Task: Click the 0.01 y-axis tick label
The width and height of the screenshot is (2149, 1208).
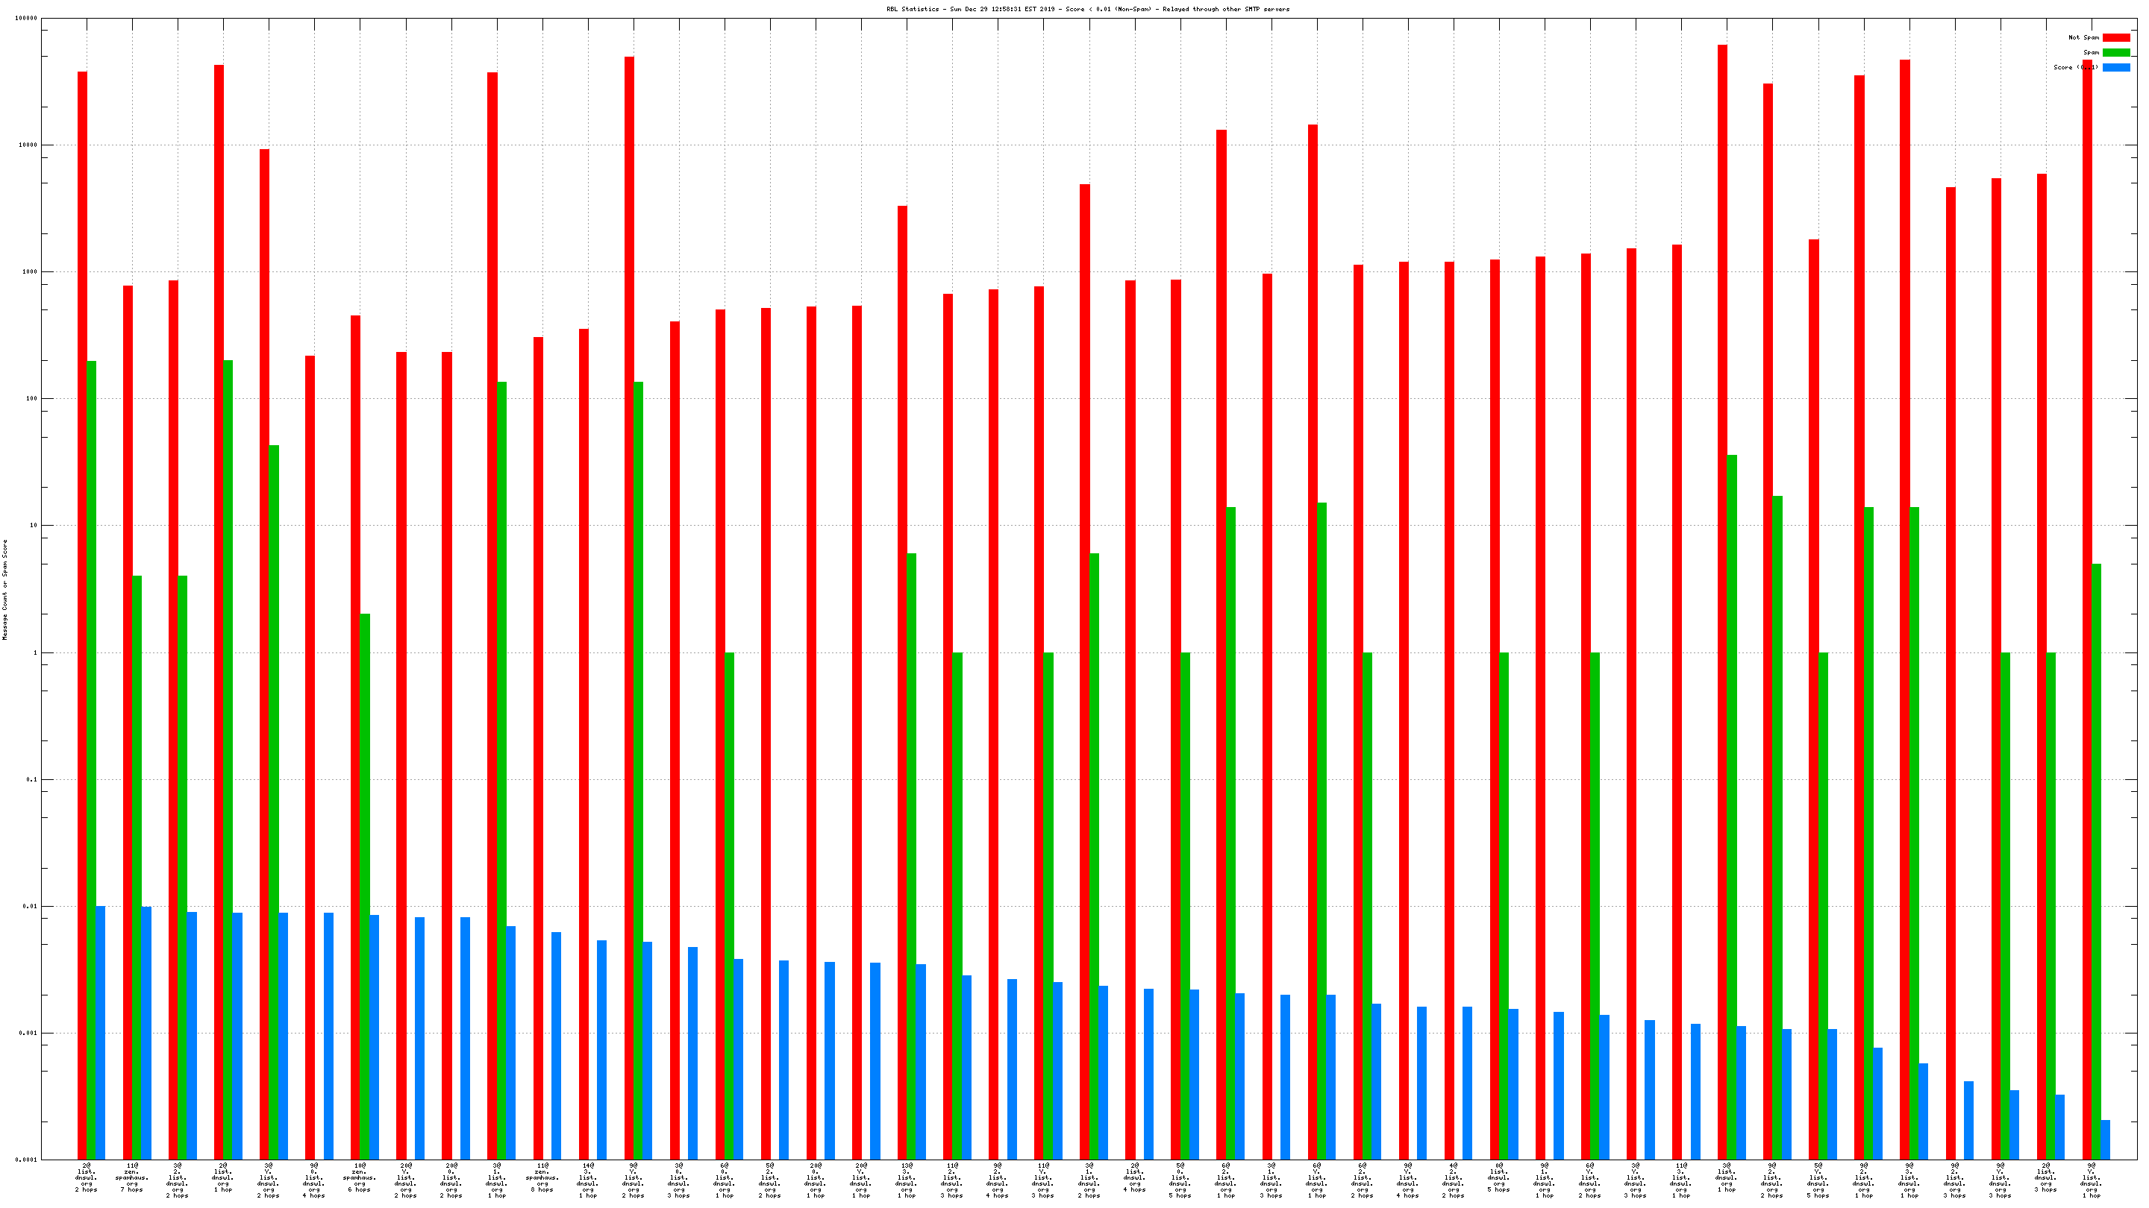Action: coord(31,906)
